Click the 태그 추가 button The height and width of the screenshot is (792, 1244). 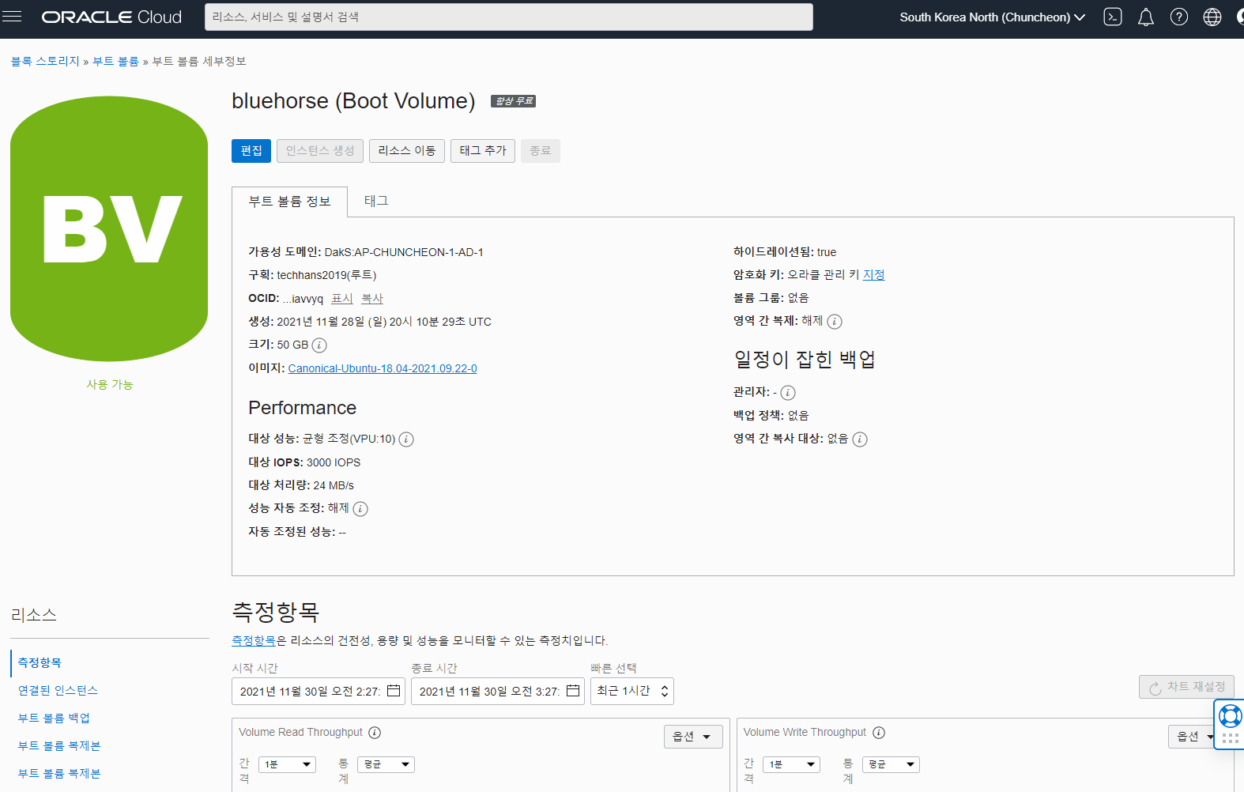[x=483, y=151]
